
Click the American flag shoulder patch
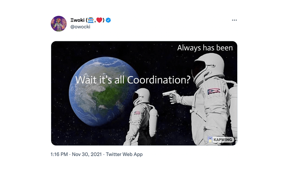click(137, 113)
